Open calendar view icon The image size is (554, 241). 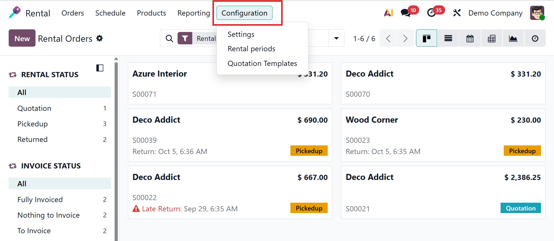pyautogui.click(x=470, y=38)
